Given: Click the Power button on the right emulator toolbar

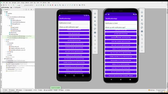Looking at the screenshot, I should pyautogui.click(x=142, y=12).
